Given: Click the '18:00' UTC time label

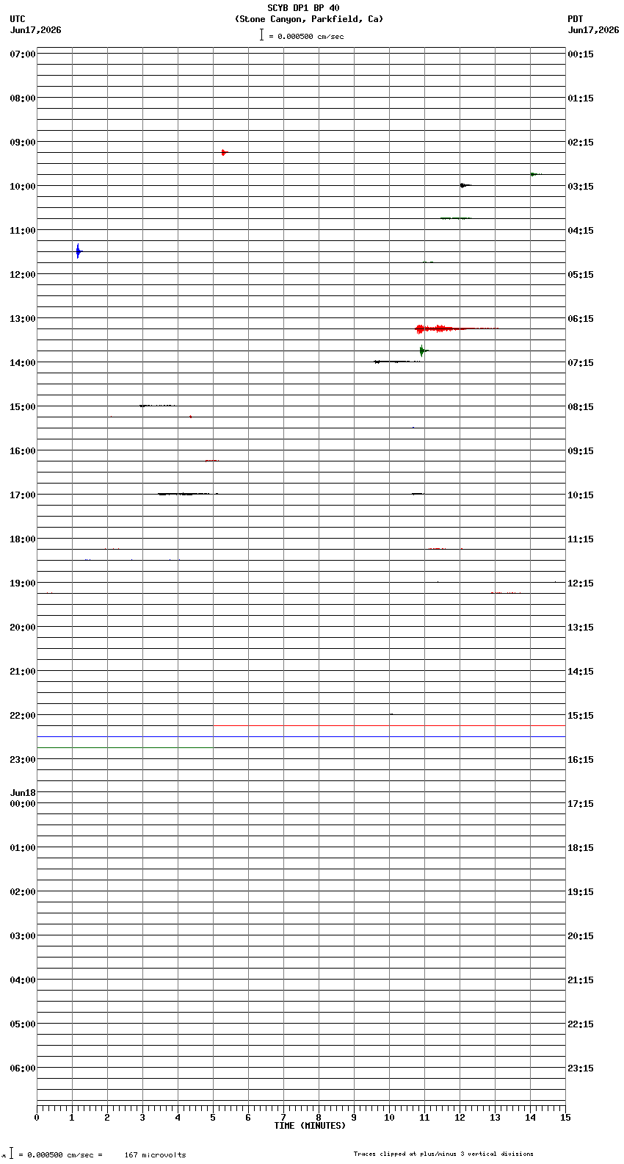Looking at the screenshot, I should point(22,539).
